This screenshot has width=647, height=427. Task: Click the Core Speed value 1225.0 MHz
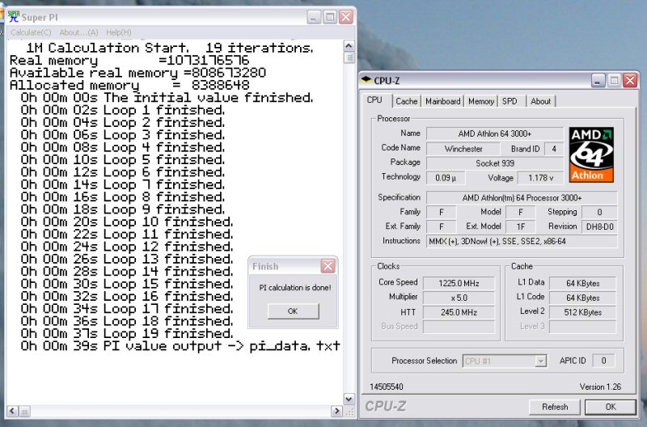click(x=459, y=283)
